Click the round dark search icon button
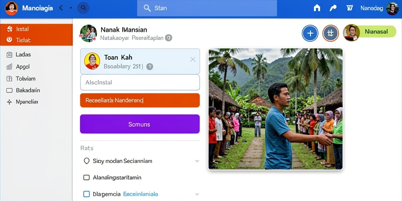Screen dimensions: 402x201 [x=83, y=8]
